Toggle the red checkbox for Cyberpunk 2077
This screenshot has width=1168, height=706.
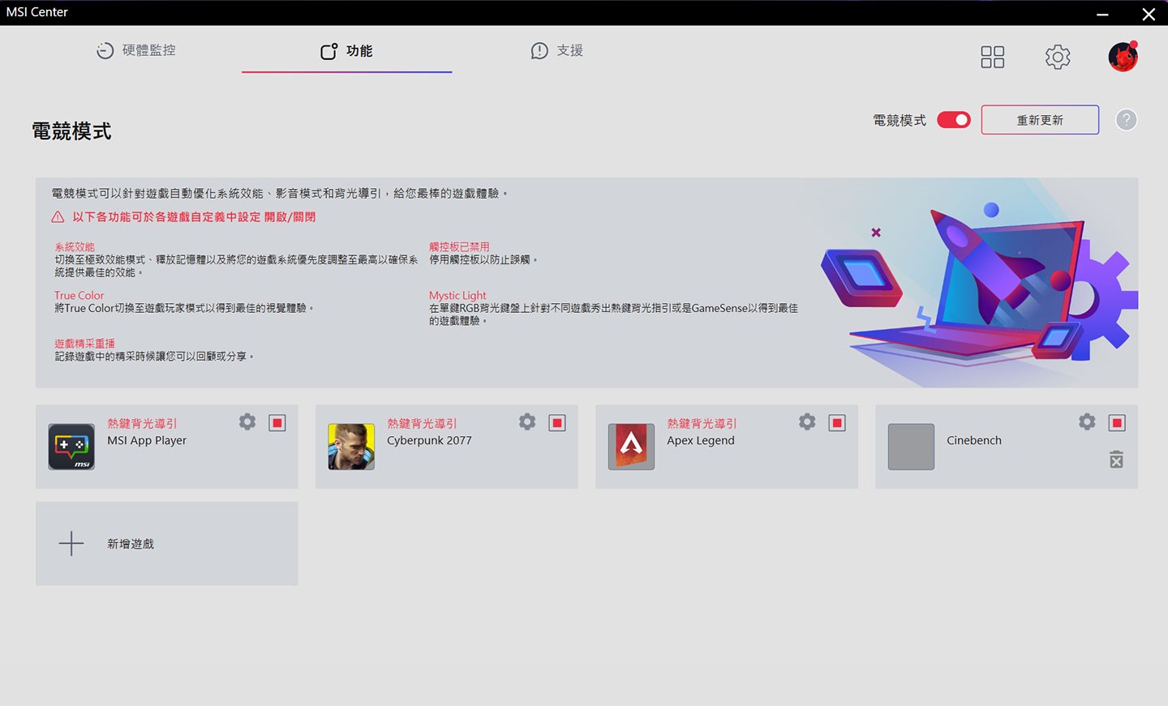pyautogui.click(x=557, y=422)
